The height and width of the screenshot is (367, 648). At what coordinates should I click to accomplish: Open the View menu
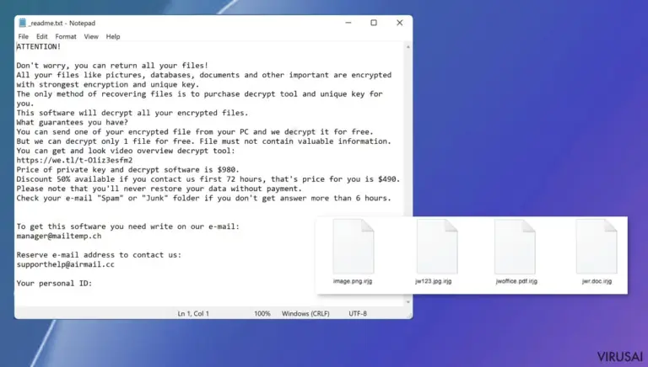point(91,37)
